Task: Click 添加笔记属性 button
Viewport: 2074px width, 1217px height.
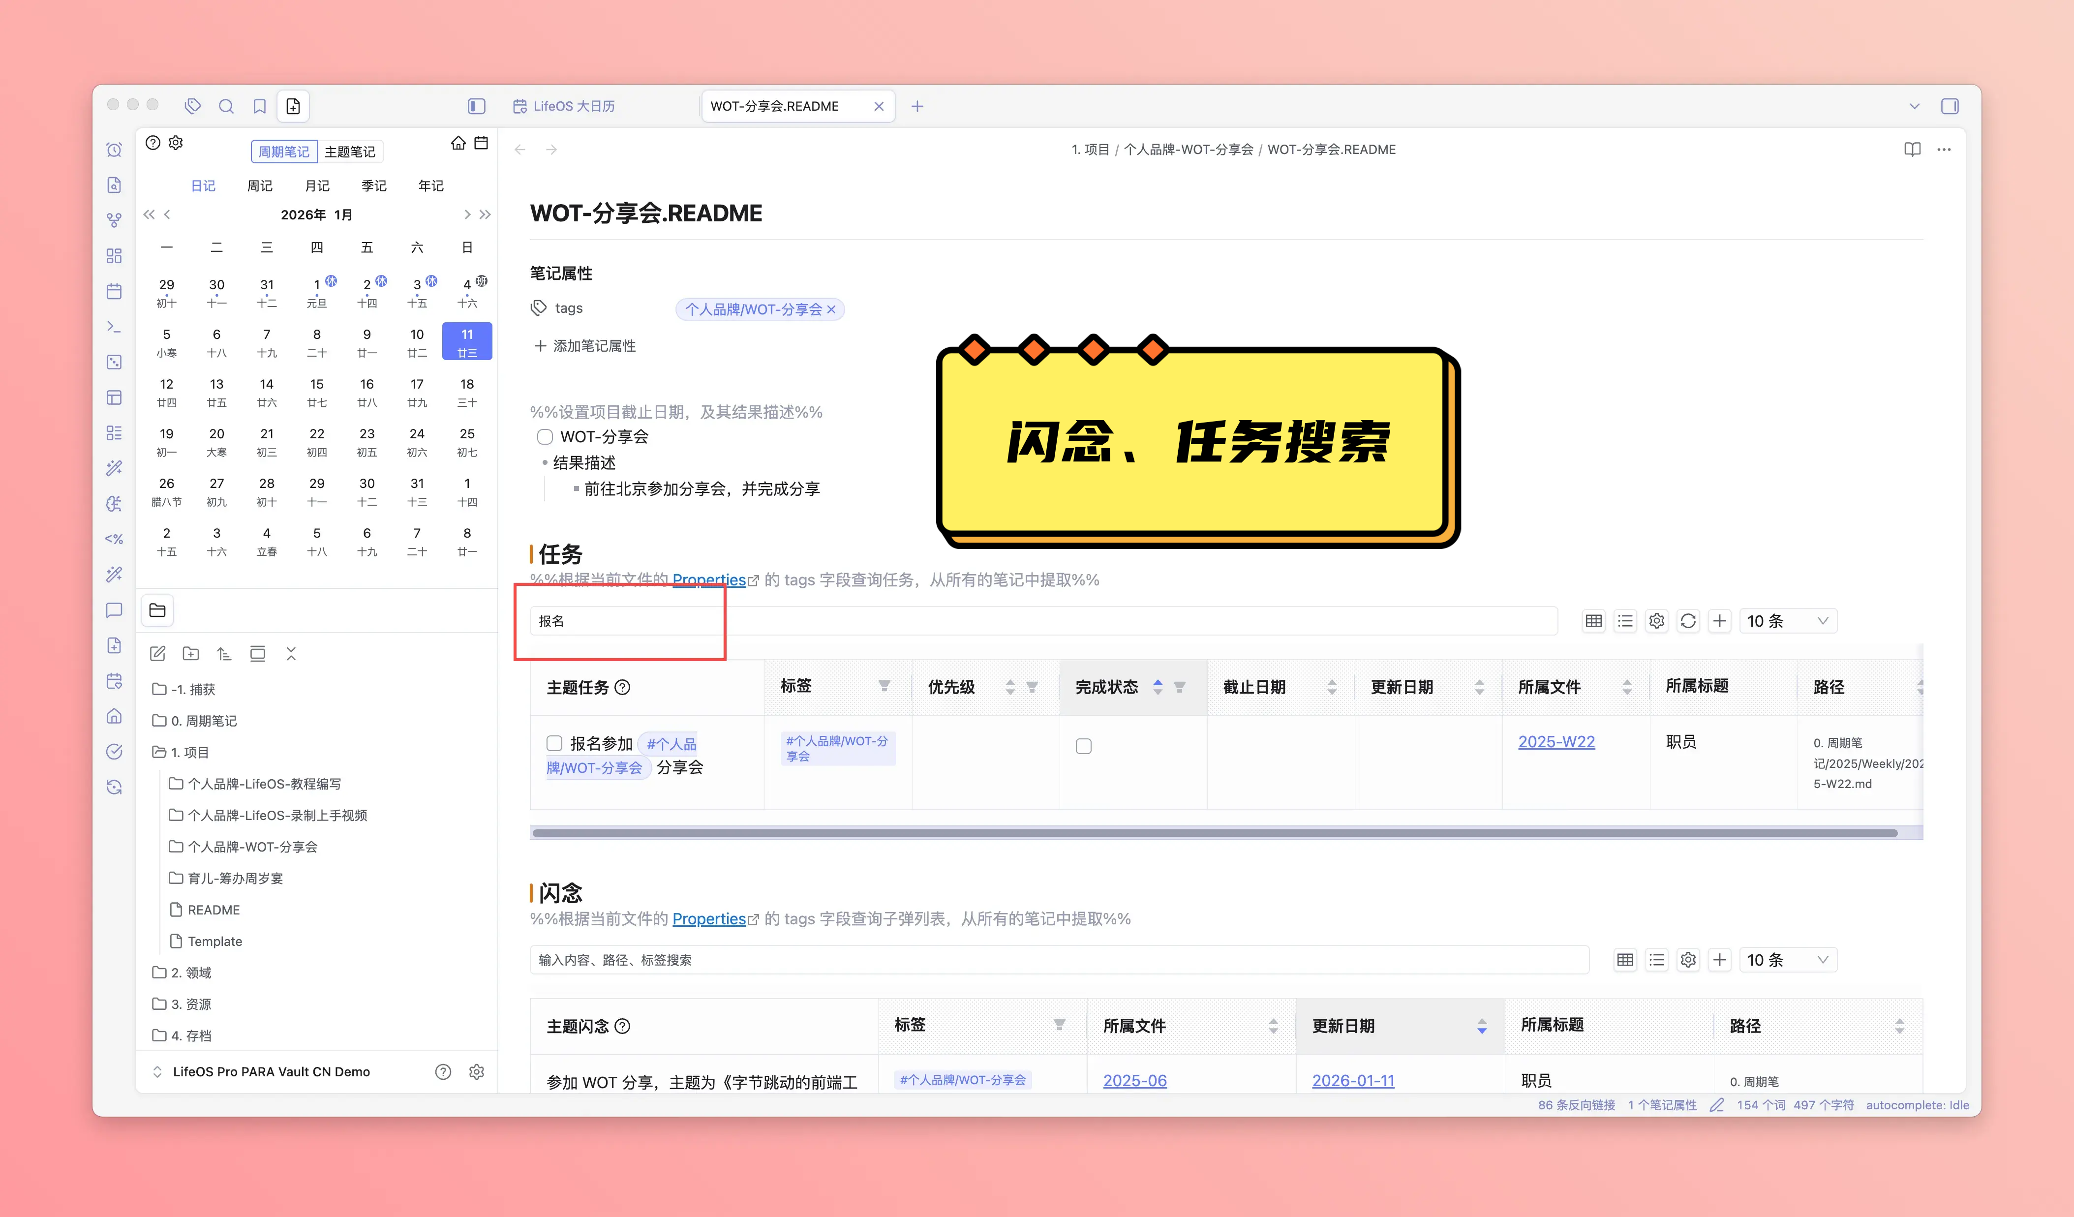Action: [585, 346]
